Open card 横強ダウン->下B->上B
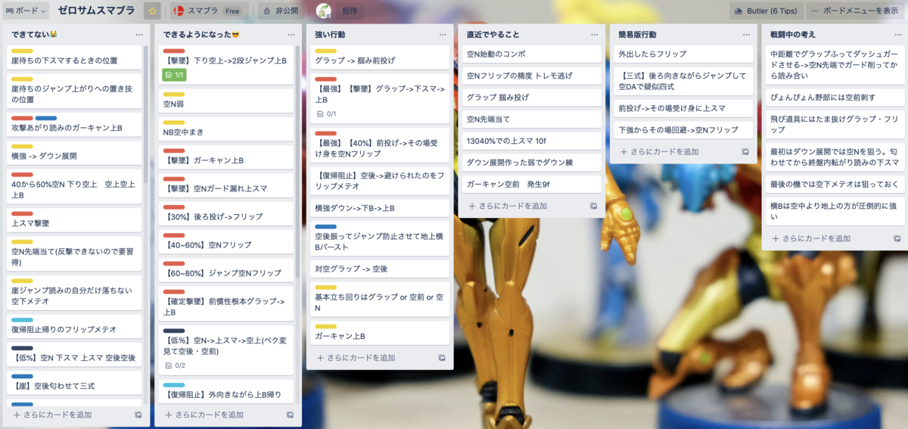 pyautogui.click(x=379, y=208)
